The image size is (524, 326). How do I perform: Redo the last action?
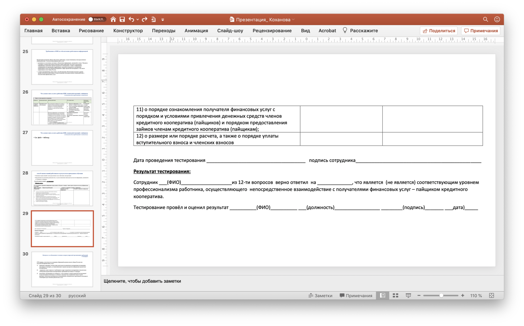[144, 19]
